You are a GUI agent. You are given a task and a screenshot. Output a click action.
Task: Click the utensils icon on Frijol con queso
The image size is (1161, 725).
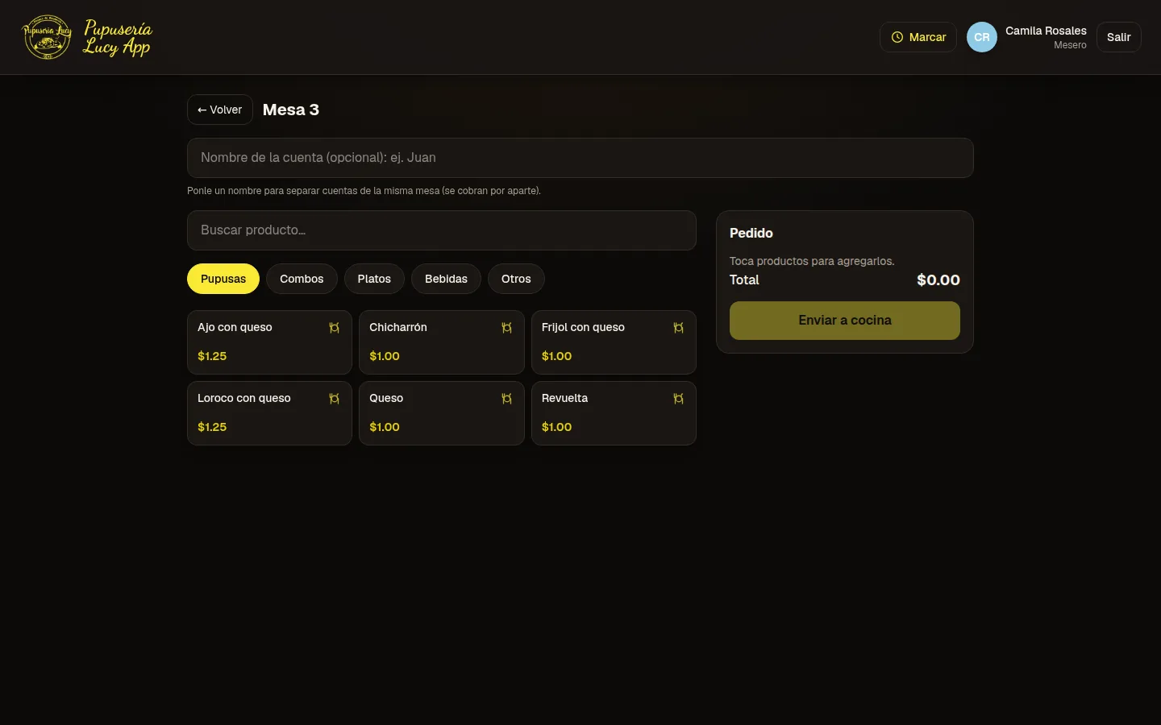pos(678,328)
